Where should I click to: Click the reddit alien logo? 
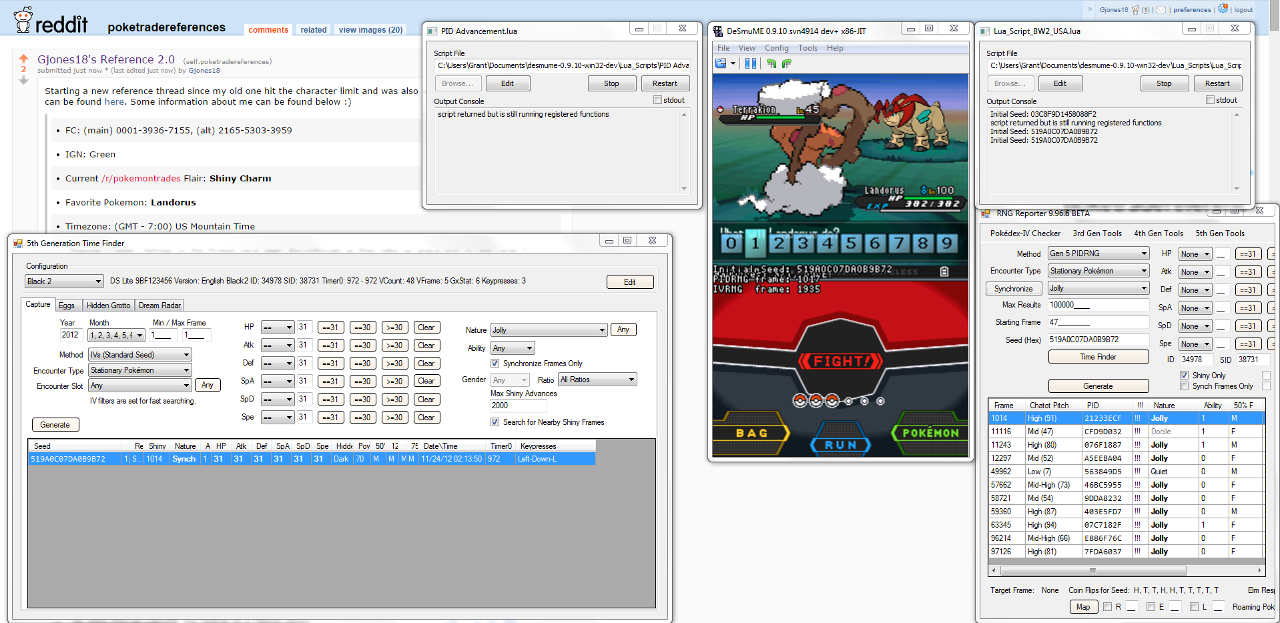(x=23, y=19)
